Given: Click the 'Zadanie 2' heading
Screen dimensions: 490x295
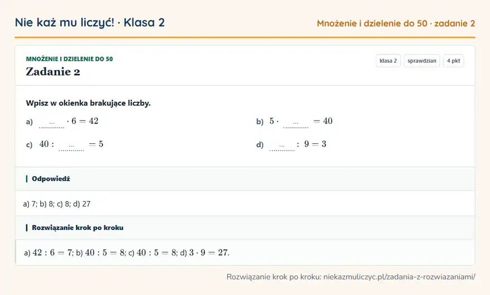Looking at the screenshot, I should point(53,72).
